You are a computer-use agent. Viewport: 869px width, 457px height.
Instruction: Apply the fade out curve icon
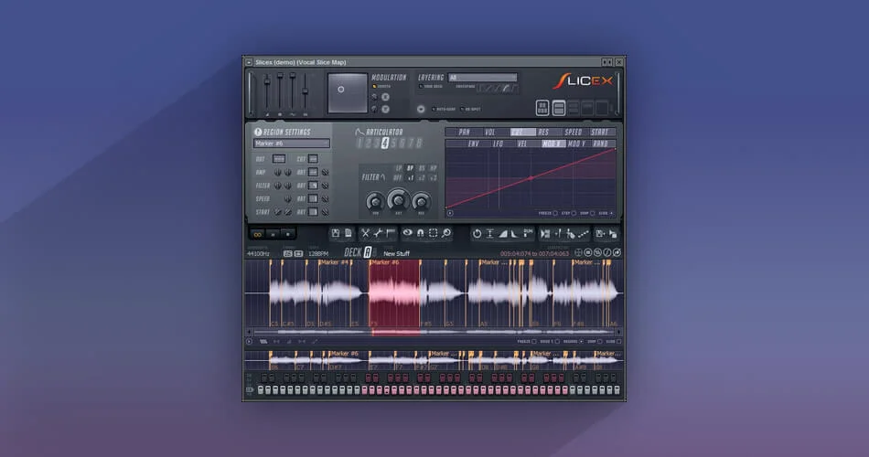(514, 234)
